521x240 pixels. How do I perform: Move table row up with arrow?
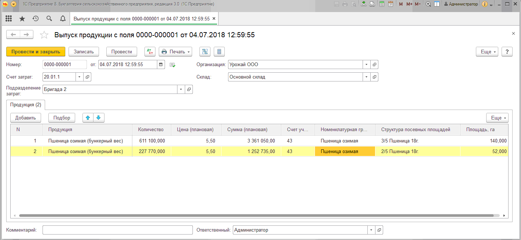88,118
